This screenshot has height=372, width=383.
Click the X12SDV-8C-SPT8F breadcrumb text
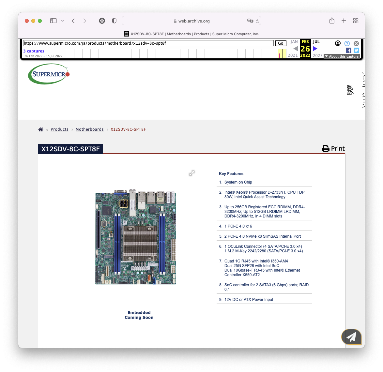(128, 129)
